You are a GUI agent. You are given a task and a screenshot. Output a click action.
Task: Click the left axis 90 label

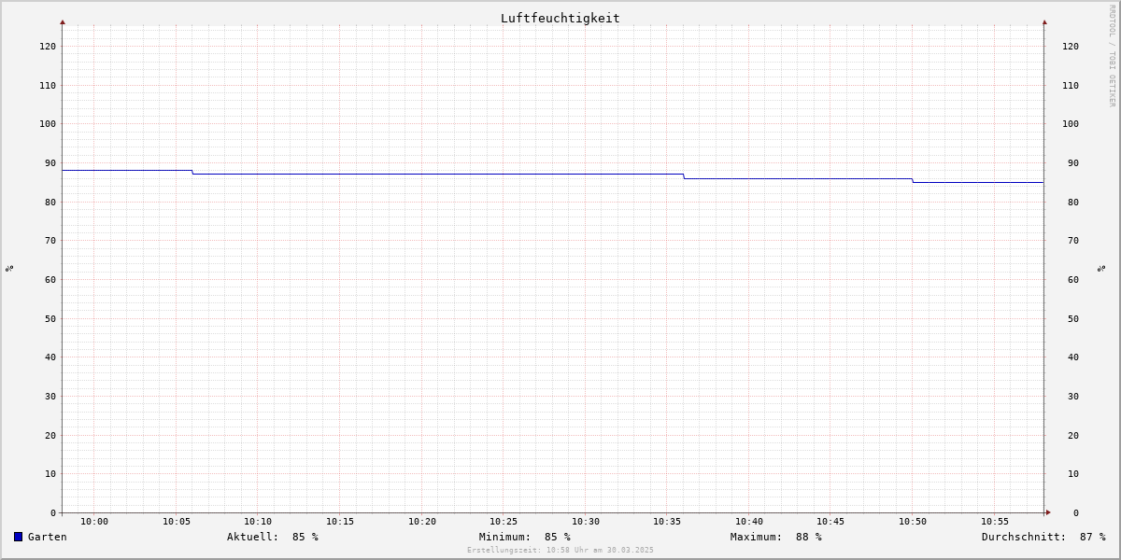coord(50,162)
